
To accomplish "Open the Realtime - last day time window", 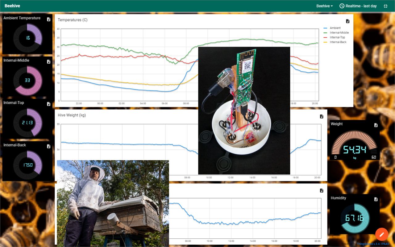I will click(358, 6).
